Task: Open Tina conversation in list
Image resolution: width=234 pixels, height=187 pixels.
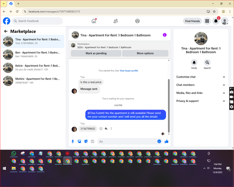Action: pos(33,41)
